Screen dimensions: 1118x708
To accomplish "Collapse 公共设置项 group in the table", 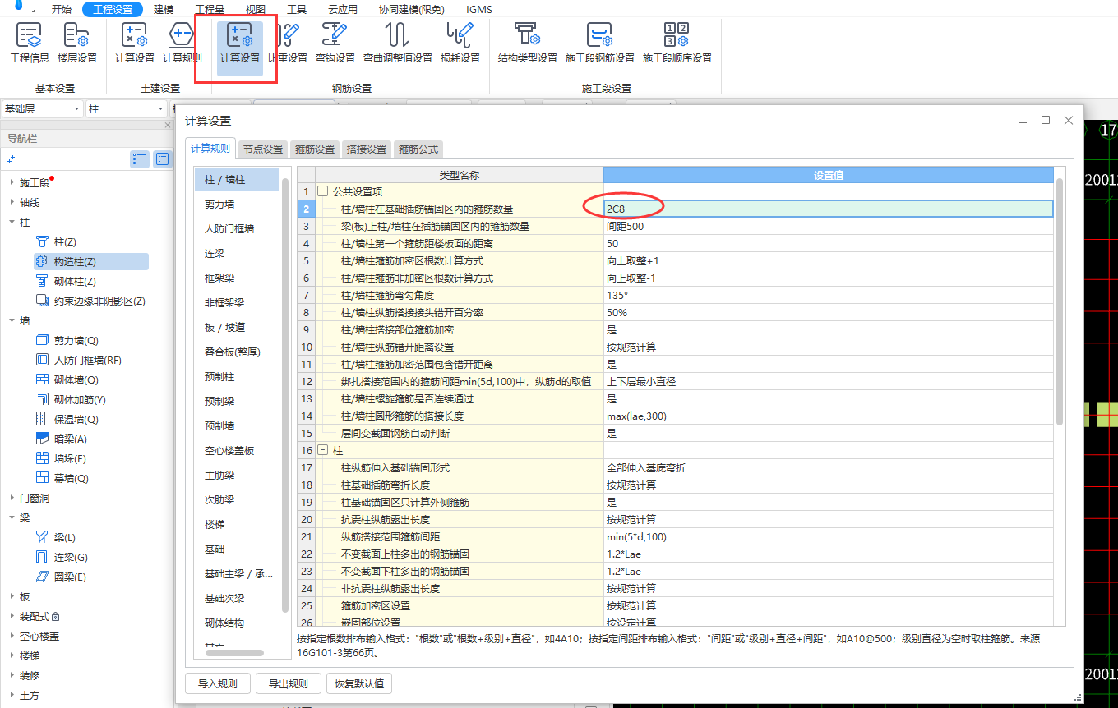I will [x=323, y=191].
